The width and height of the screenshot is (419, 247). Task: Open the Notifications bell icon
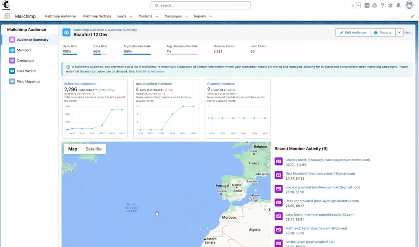(x=398, y=6)
